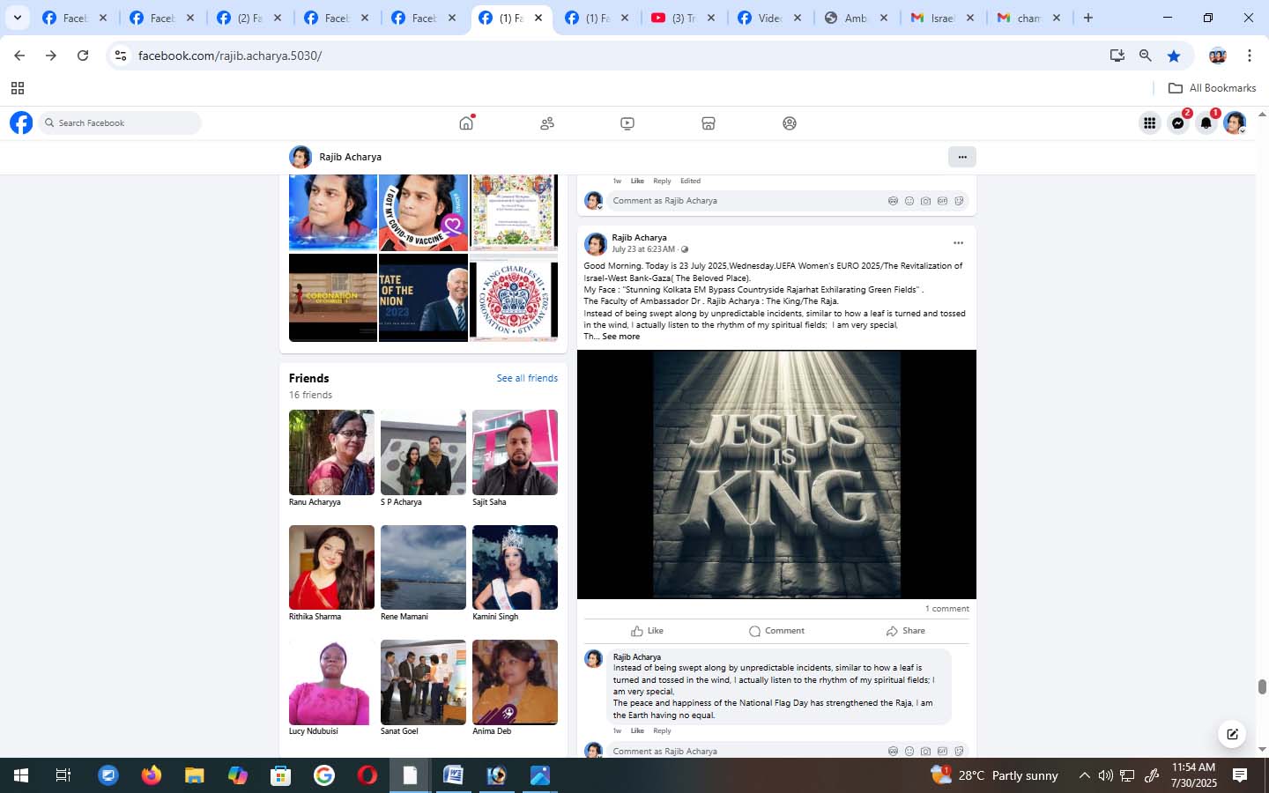This screenshot has width=1269, height=793.
Task: Click the Rithika Sharma friend name
Action: click(x=315, y=617)
